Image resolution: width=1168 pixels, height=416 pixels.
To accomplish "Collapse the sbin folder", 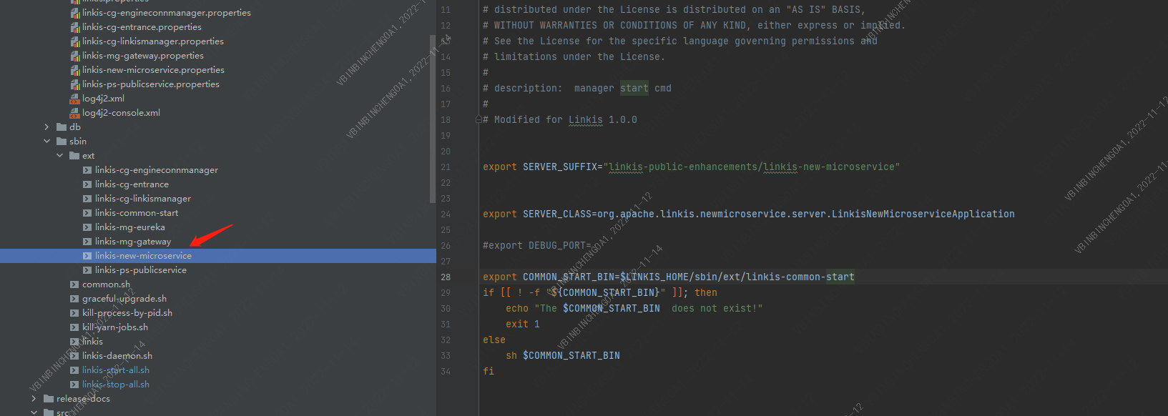I will tap(47, 142).
